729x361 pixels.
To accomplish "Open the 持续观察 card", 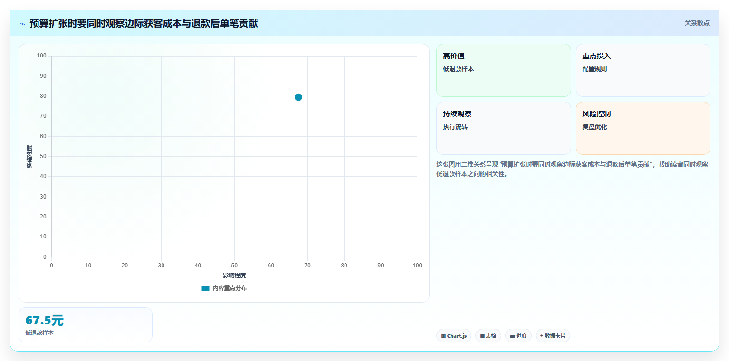I will tap(504, 128).
